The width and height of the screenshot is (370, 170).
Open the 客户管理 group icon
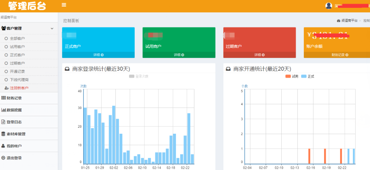tap(4, 28)
